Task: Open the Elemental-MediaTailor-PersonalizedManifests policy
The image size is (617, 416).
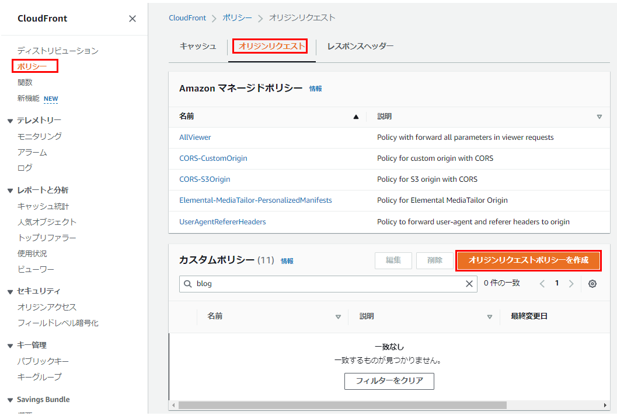Action: (x=255, y=200)
